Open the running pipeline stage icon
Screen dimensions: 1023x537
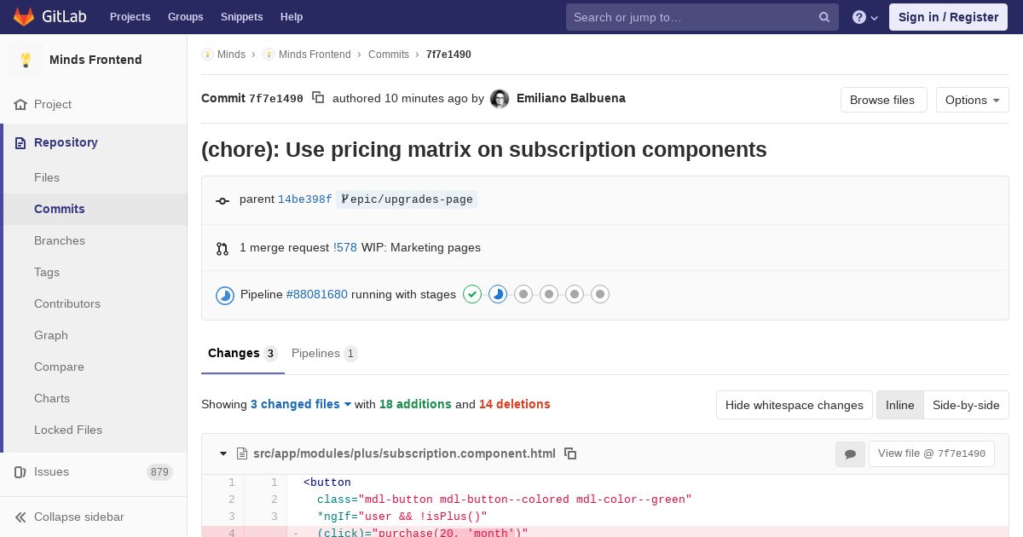(498, 294)
